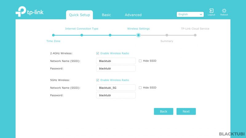The height and width of the screenshot is (138, 246).
Task: Select the Internet Connection Type step marker
Action: (x=82, y=35)
